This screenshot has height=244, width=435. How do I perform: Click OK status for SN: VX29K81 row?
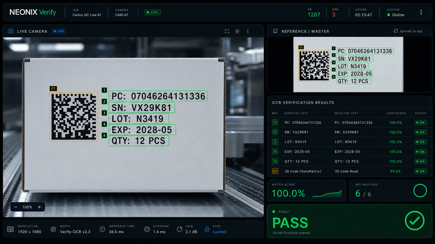pos(420,132)
